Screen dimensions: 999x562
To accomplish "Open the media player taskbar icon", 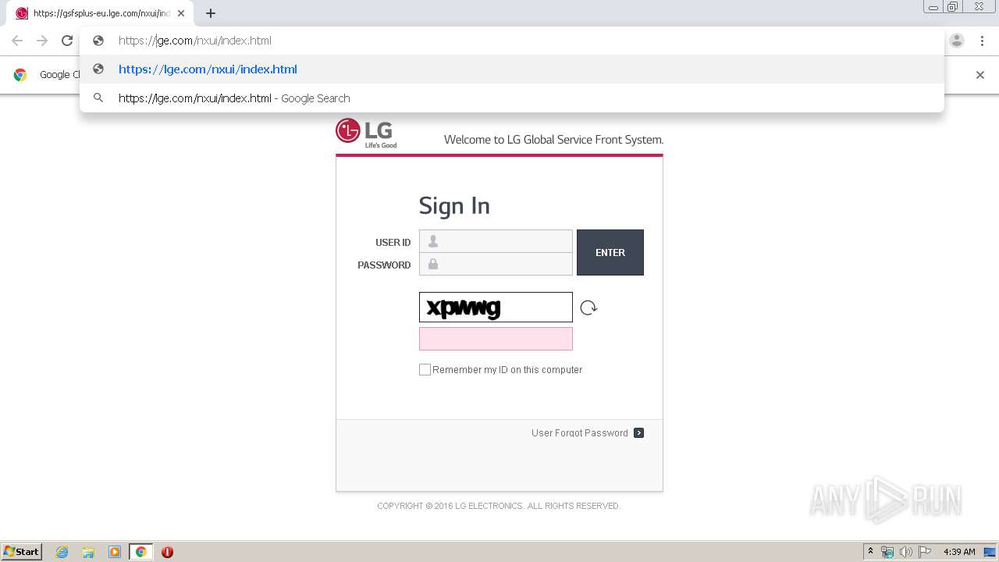I will 115,552.
